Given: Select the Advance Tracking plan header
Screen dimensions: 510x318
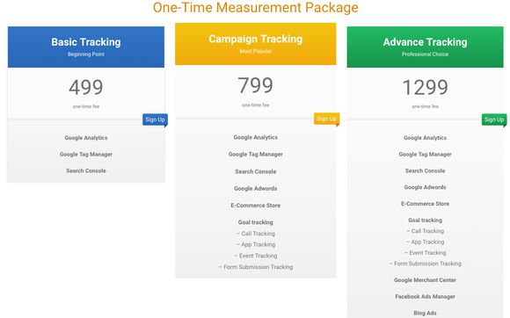Looking at the screenshot, I should click(x=425, y=47).
